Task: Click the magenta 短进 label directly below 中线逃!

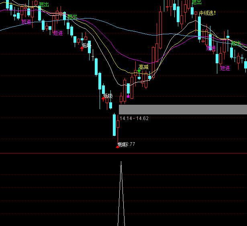Action: click(211, 48)
